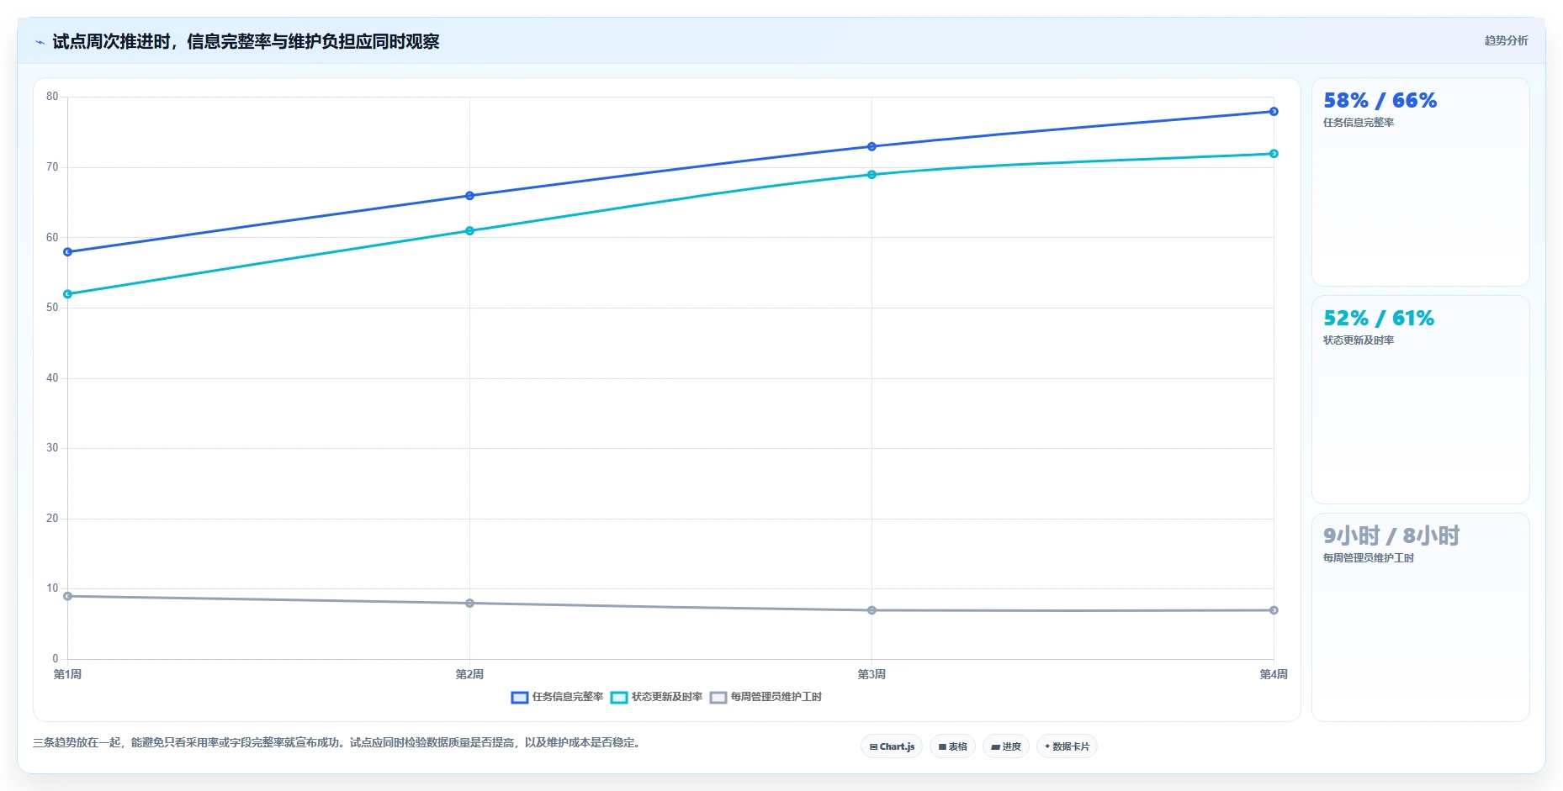Viewport: 1563px width, 791px height.
Task: Select teal 状态更新及时率 point at 第3周
Action: click(872, 175)
